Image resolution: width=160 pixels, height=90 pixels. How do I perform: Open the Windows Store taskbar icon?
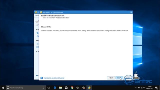(x=66, y=88)
